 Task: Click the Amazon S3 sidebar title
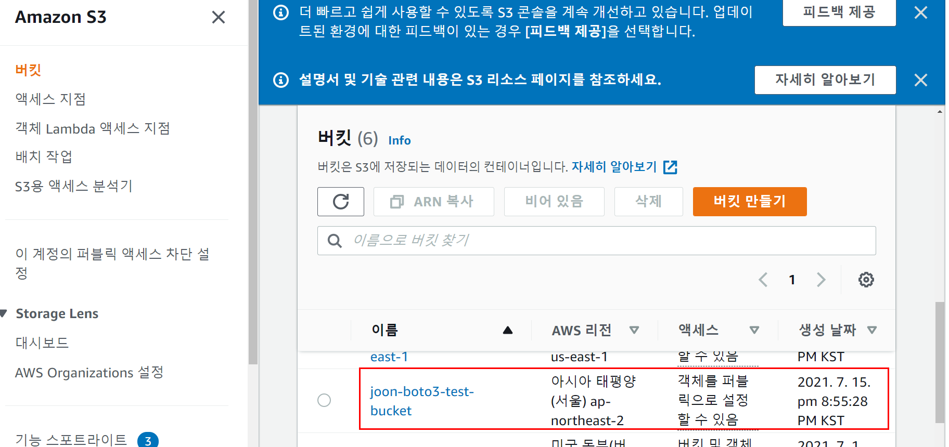(x=61, y=17)
